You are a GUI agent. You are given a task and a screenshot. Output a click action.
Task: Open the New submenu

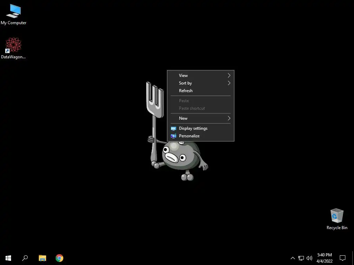coord(201,118)
